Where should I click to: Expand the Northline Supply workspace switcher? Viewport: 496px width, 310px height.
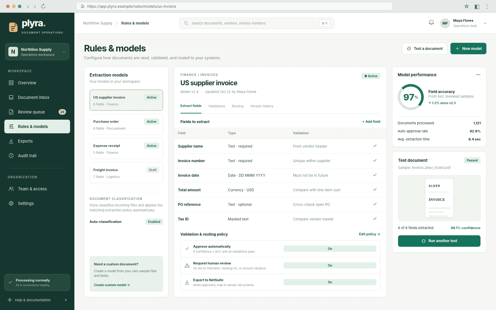[37, 51]
